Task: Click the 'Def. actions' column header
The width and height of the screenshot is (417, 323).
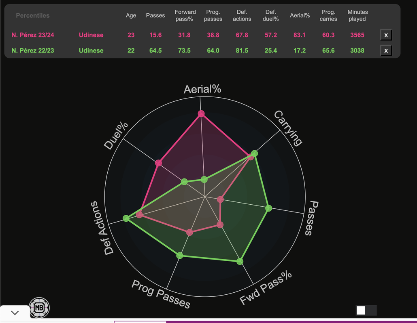Action: click(242, 15)
